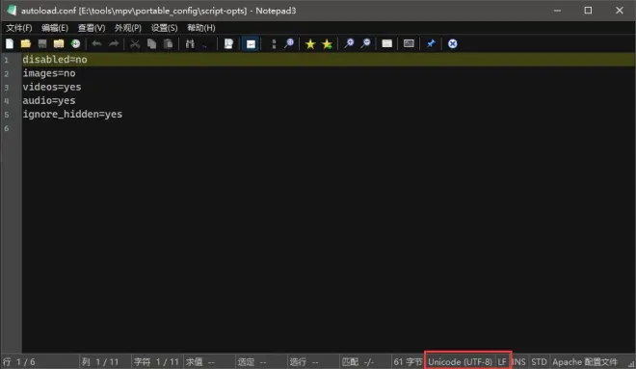This screenshot has width=636, height=369.
Task: Click line number 6 in the margin
Action: (x=7, y=128)
